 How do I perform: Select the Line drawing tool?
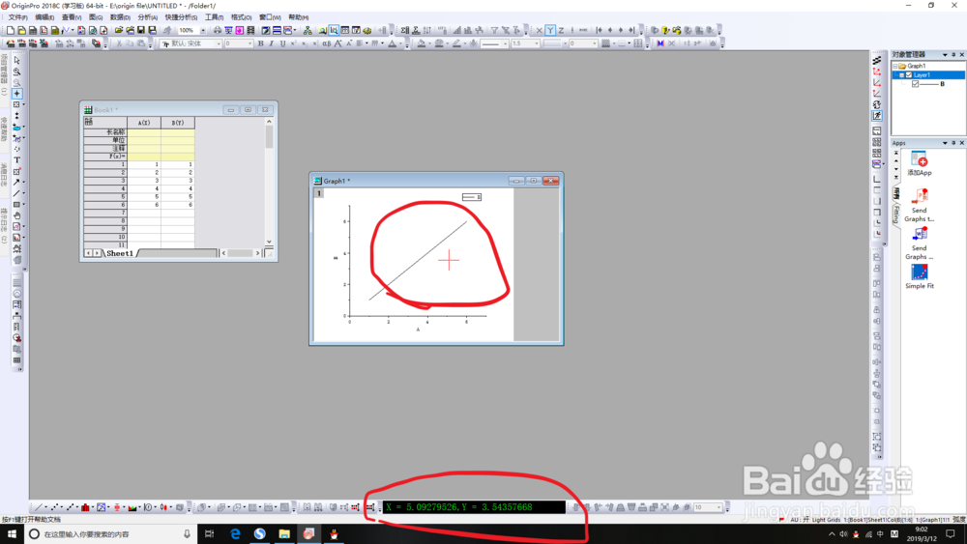(16, 193)
